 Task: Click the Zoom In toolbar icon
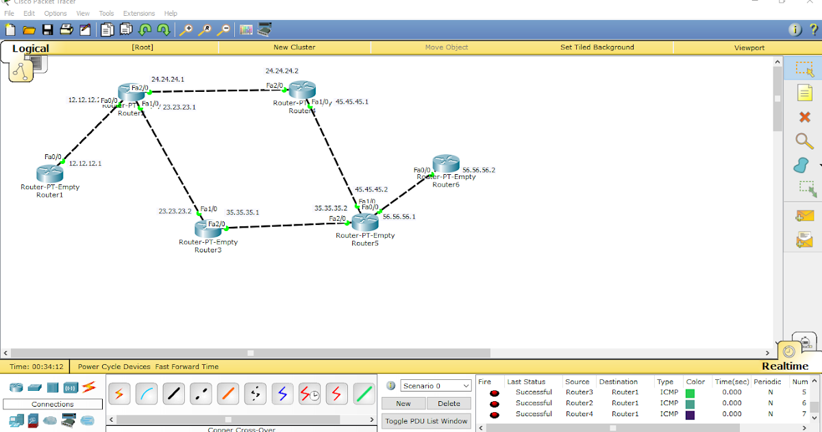186,29
